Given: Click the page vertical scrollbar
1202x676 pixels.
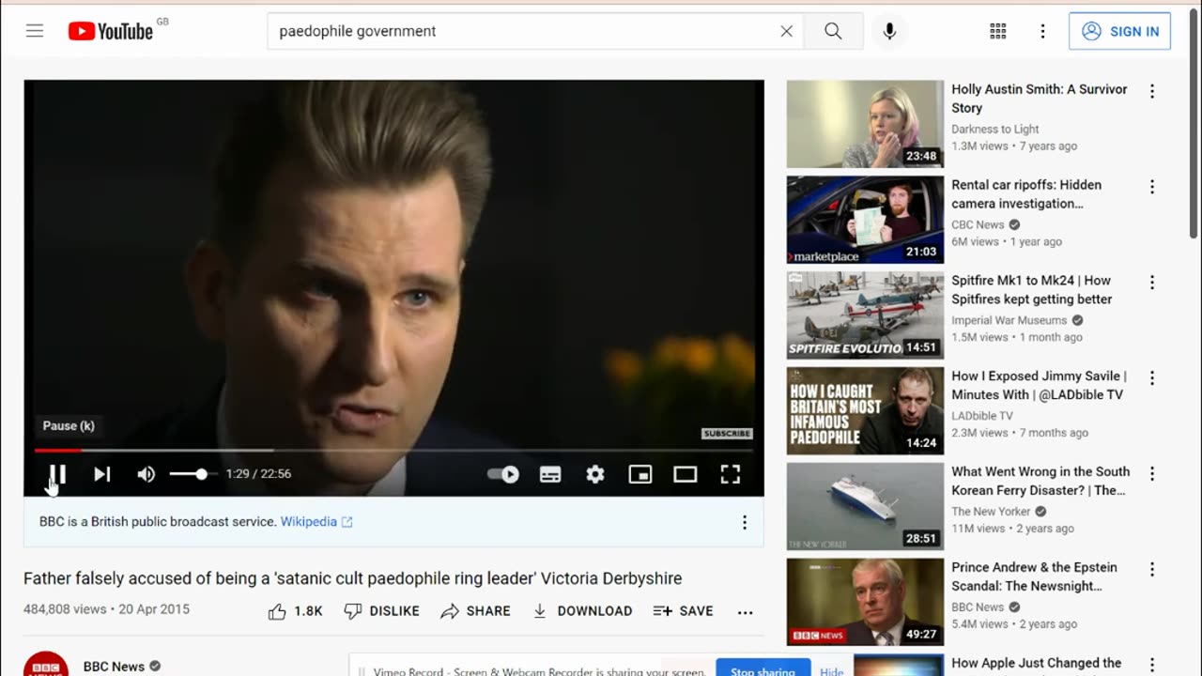Looking at the screenshot, I should tap(1194, 122).
